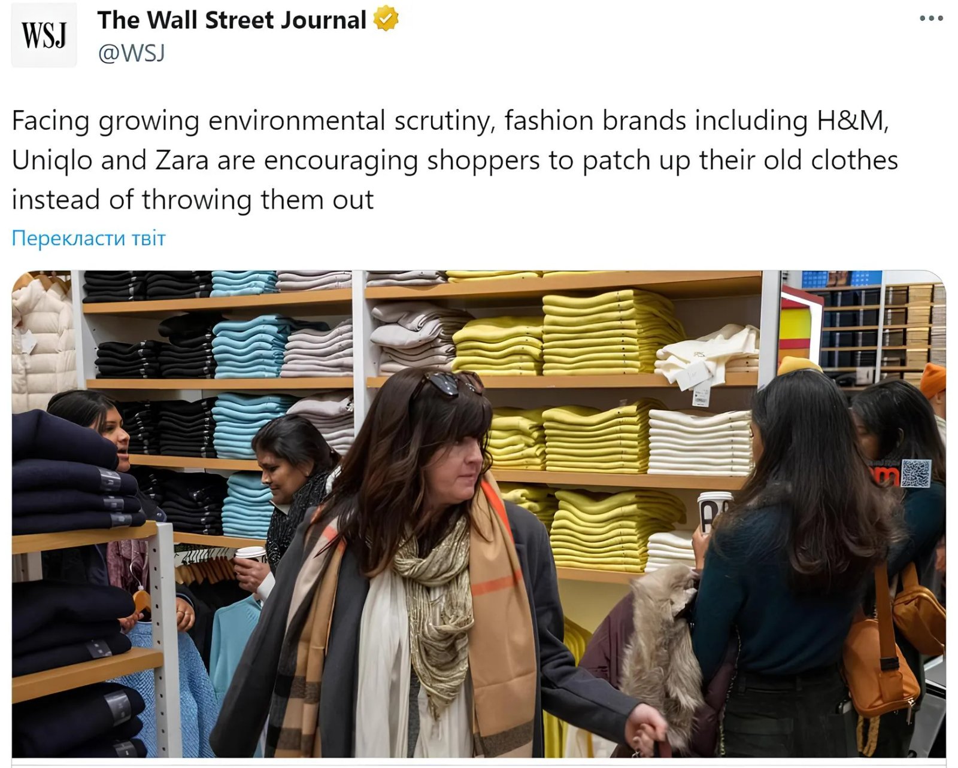Click the gold verified badge
Screen dimensions: 958x768
386,19
